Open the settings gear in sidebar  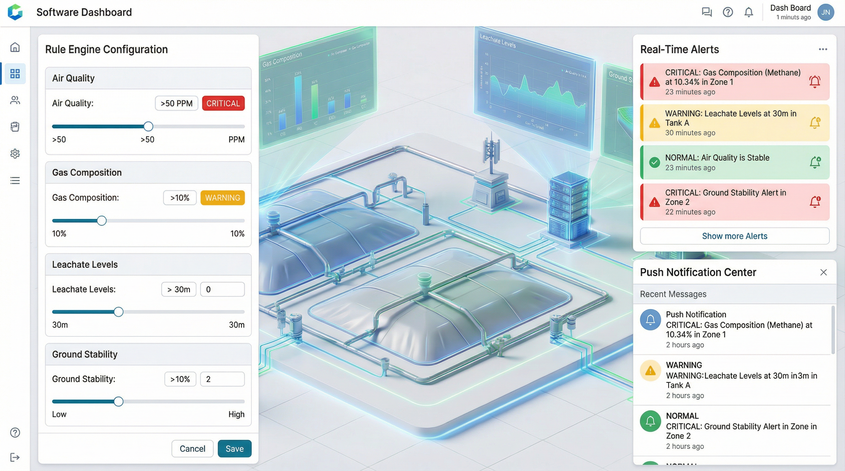[x=15, y=154]
